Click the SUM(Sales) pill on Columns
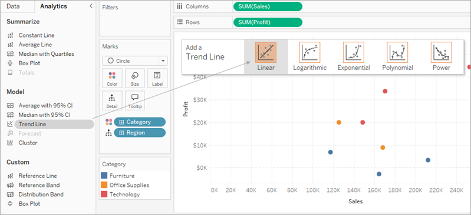 (268, 6)
